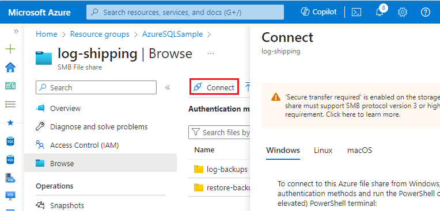Image resolution: width=440 pixels, height=211 pixels.
Task: Click the warning triangle icon
Action: [276, 97]
